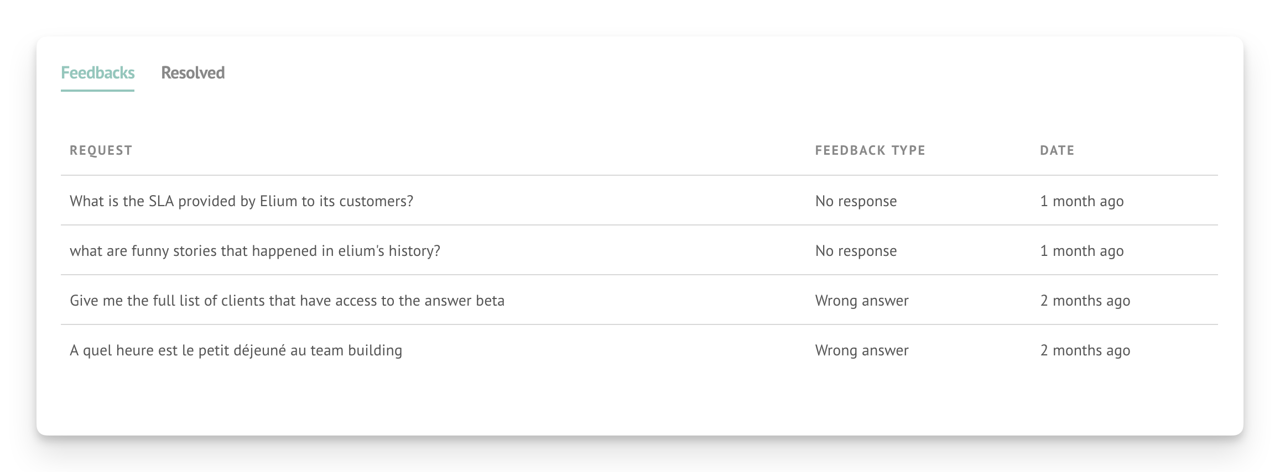Click 2 months ago on clients list row

pyautogui.click(x=1085, y=301)
